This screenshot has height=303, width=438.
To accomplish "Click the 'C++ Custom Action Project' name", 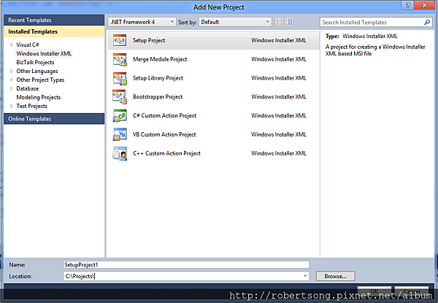I will 166,153.
